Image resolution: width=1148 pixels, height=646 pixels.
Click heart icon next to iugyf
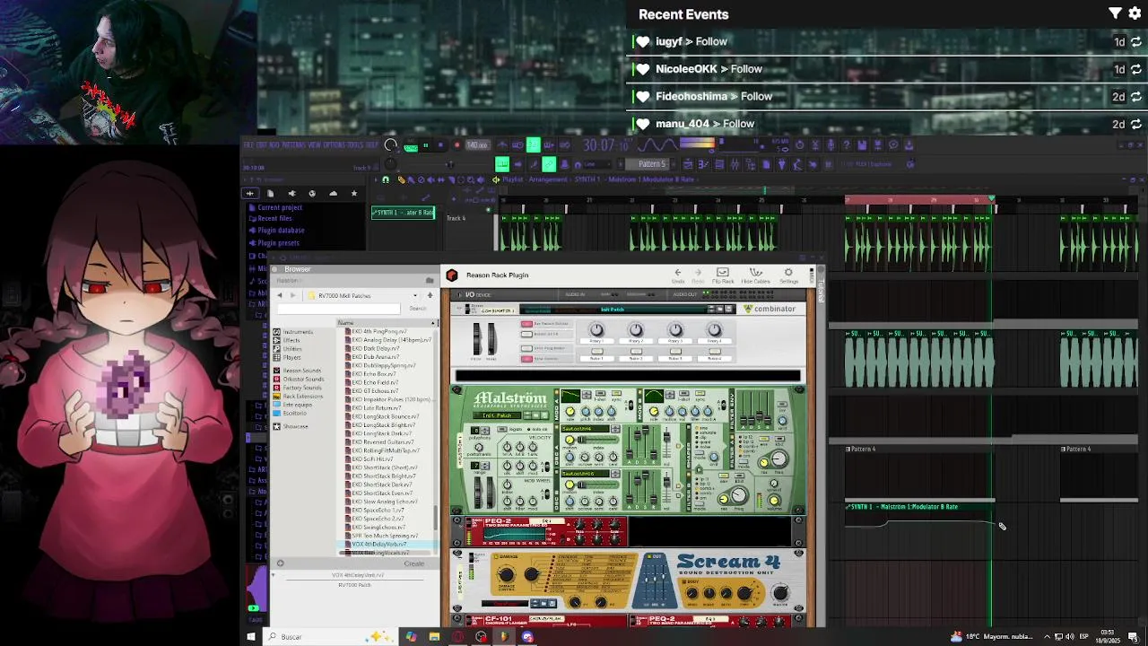tap(643, 42)
